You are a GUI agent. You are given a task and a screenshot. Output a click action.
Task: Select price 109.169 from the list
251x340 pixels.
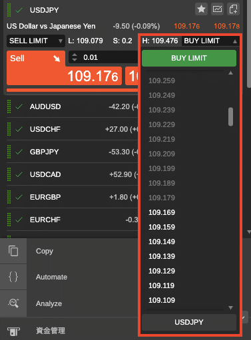pyautogui.click(x=162, y=212)
